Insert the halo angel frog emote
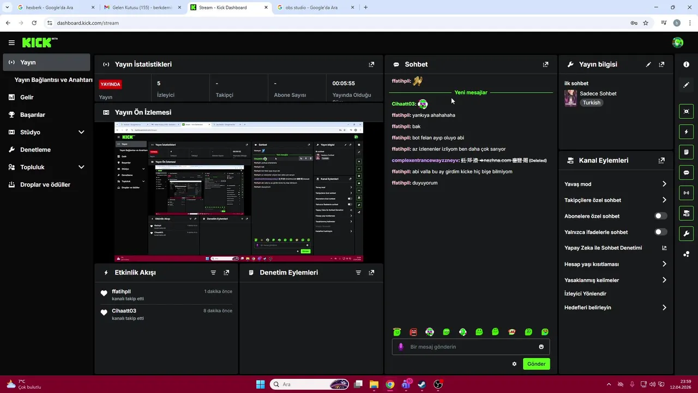Image resolution: width=698 pixels, height=393 pixels. tap(397, 332)
